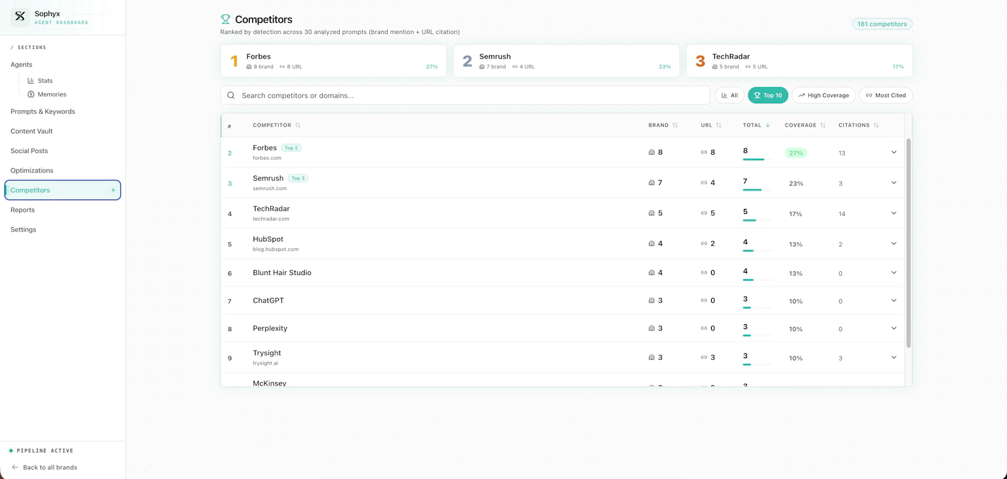Select the Most Cited filter
The image size is (1007, 479).
pos(886,96)
